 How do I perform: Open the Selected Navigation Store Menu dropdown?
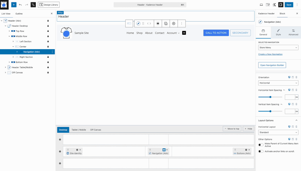[x=278, y=47]
